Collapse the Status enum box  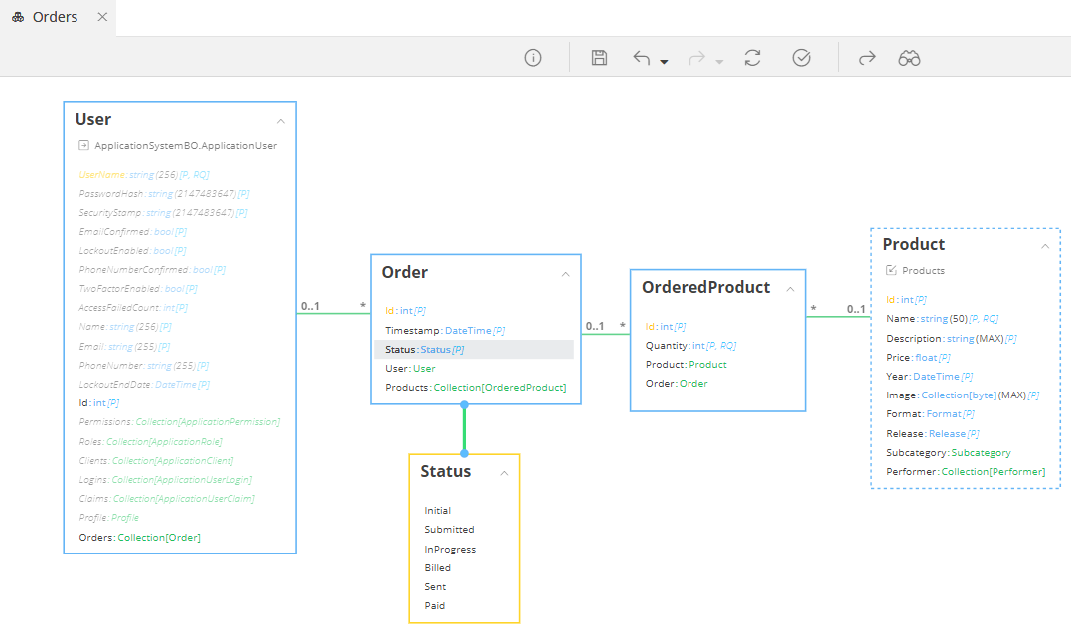coord(504,473)
